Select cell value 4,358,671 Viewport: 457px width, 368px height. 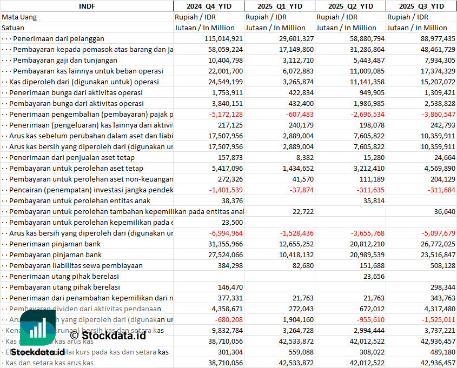[227, 309]
